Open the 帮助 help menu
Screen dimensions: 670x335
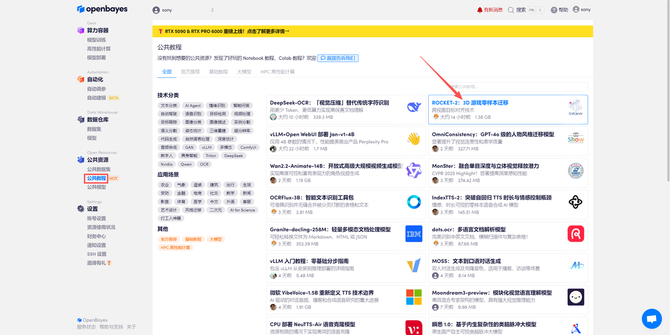(559, 10)
